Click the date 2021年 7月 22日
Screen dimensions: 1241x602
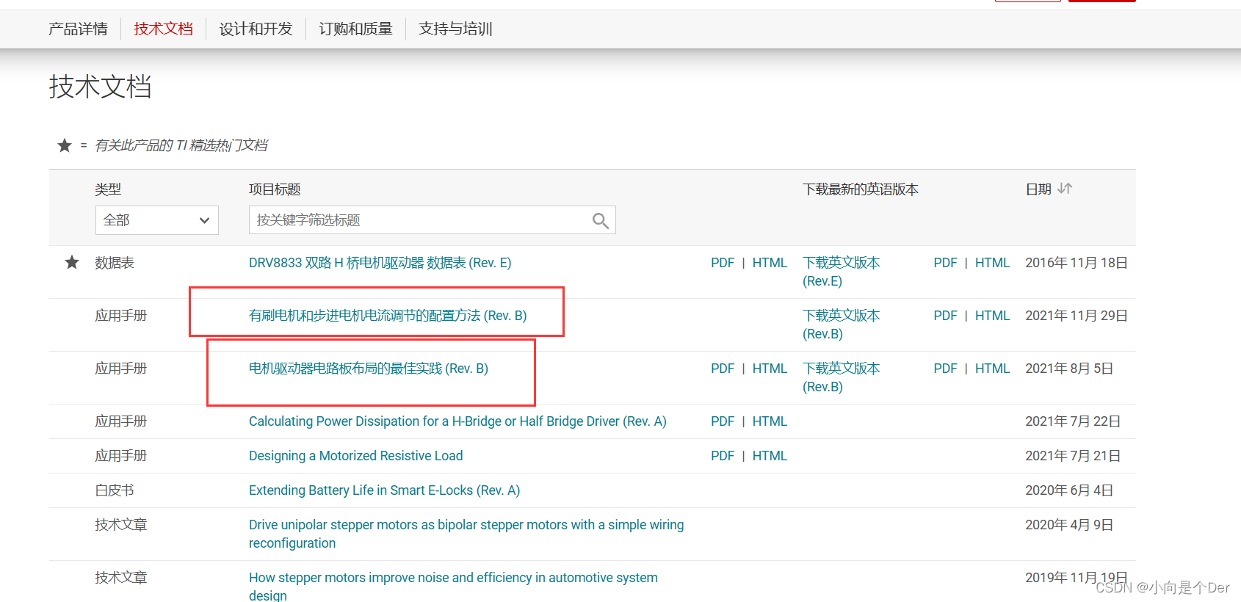(1073, 421)
